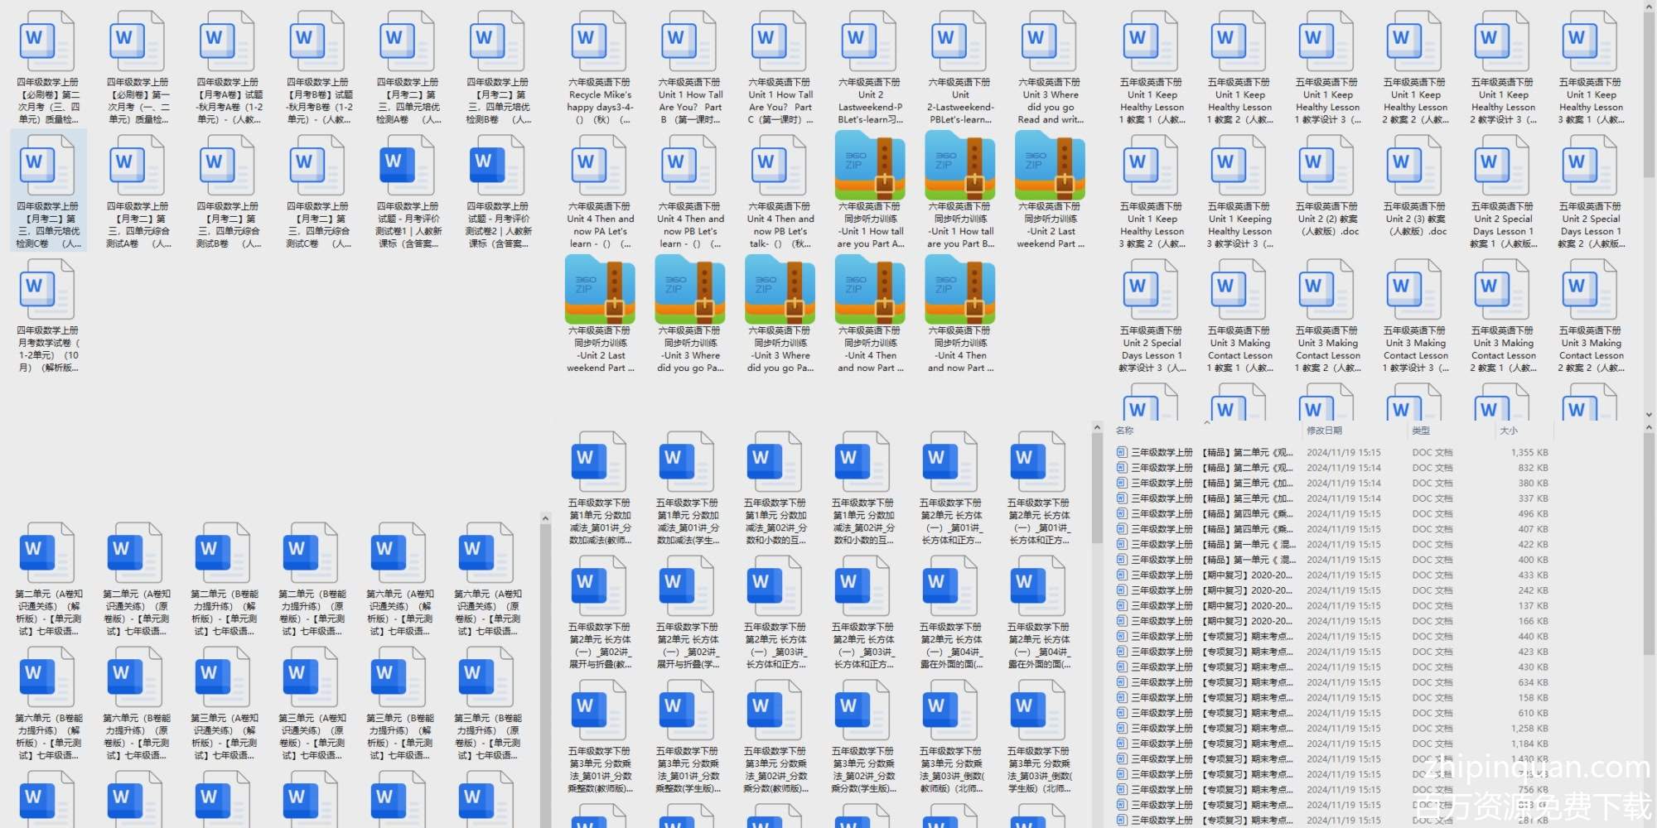This screenshot has width=1657, height=828.
Task: Sort the file list by 修改日期 column
Action: click(x=1324, y=431)
